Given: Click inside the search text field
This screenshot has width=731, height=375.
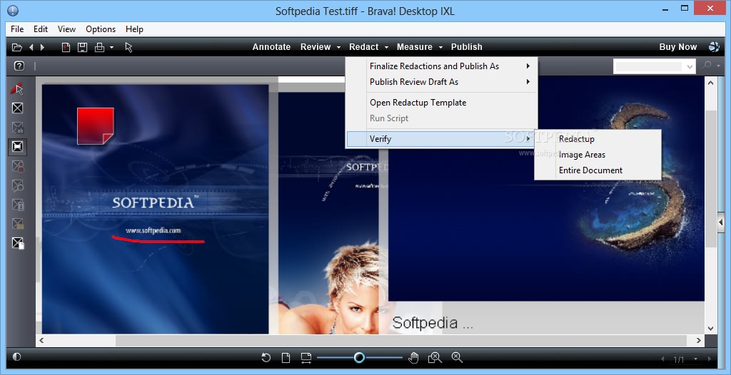Looking at the screenshot, I should click(x=649, y=66).
